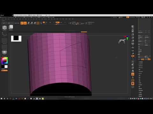Toggle the orange Draw mode button
153x114 pixels.
point(25,23)
